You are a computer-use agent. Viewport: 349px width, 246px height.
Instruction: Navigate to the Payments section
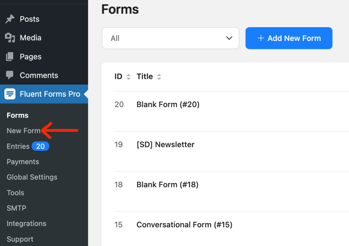pyautogui.click(x=23, y=161)
